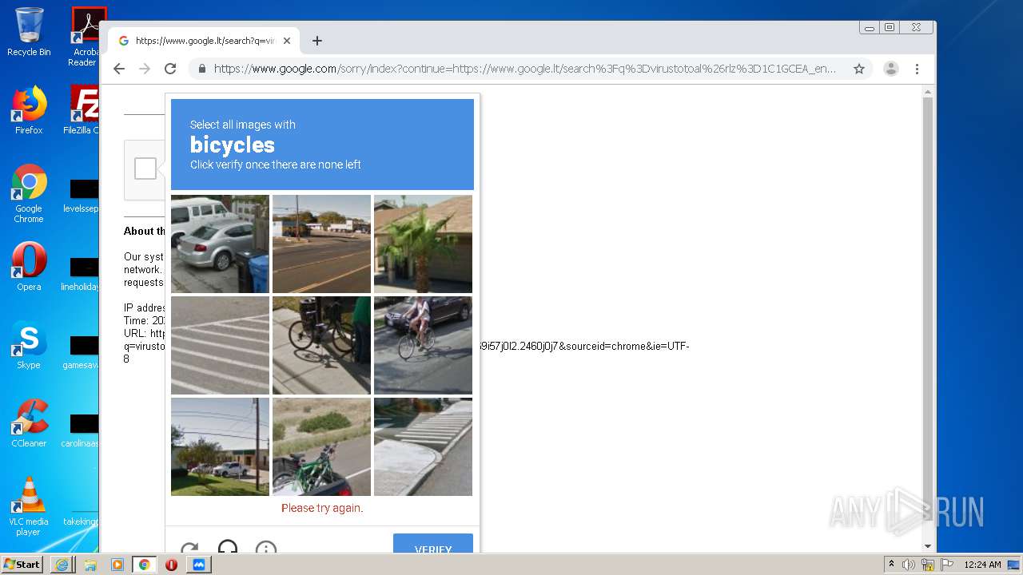Select the parked bicycle on sidewalk tile
The width and height of the screenshot is (1023, 575).
(321, 345)
